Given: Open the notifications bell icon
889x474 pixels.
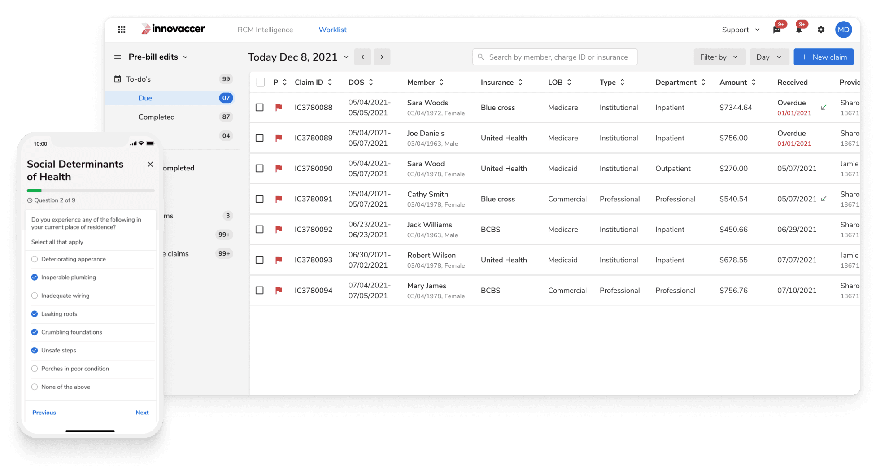Looking at the screenshot, I should tap(799, 30).
